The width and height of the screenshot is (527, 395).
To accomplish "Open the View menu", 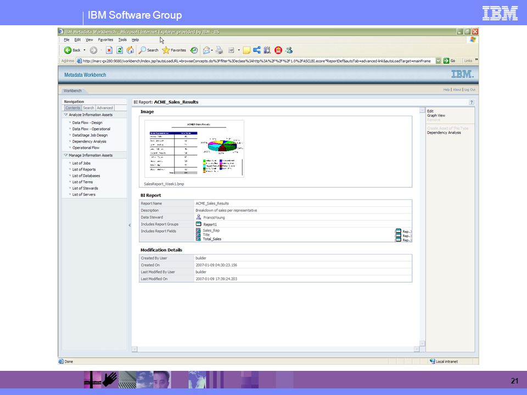I will pos(89,39).
